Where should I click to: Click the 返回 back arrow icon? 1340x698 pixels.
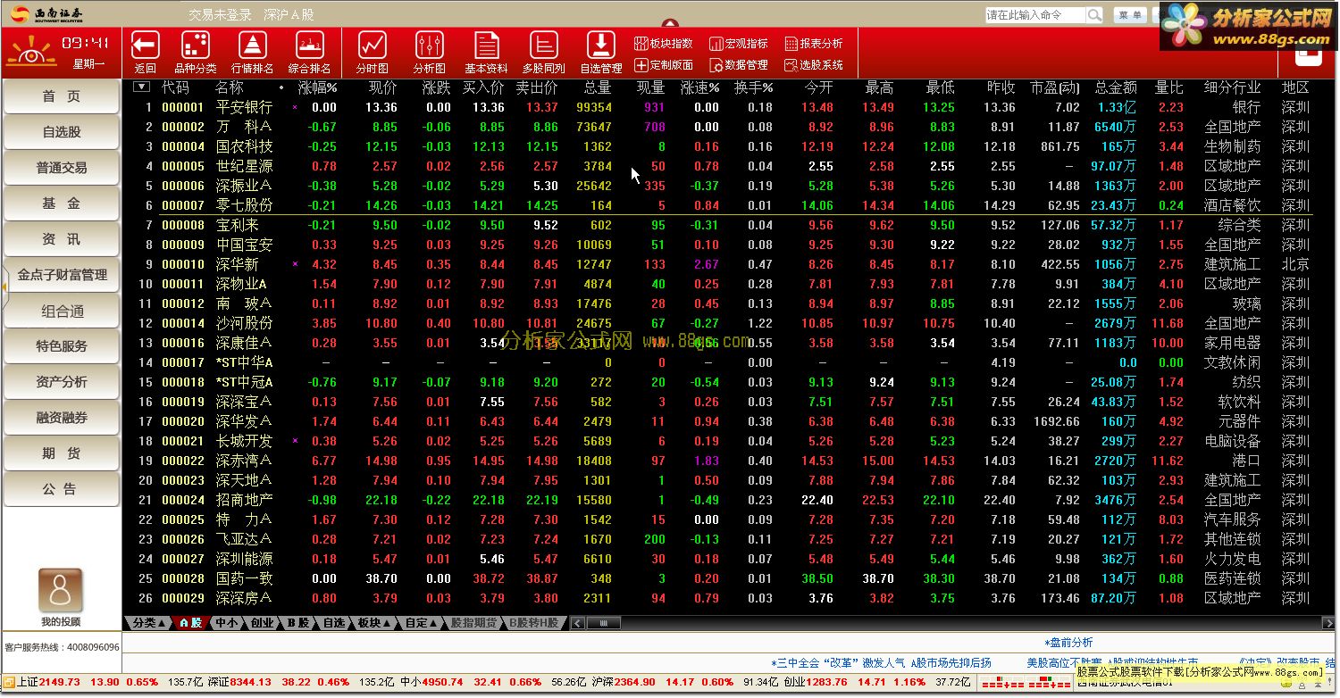(x=145, y=45)
